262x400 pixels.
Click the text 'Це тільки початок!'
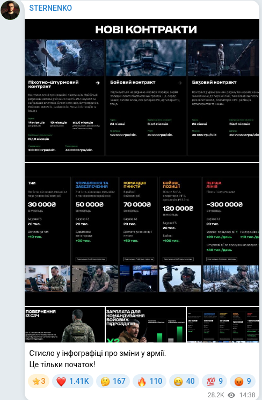62,365
